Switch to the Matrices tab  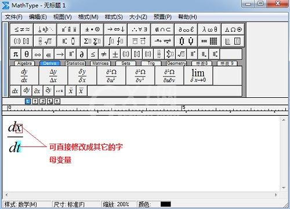100,63
